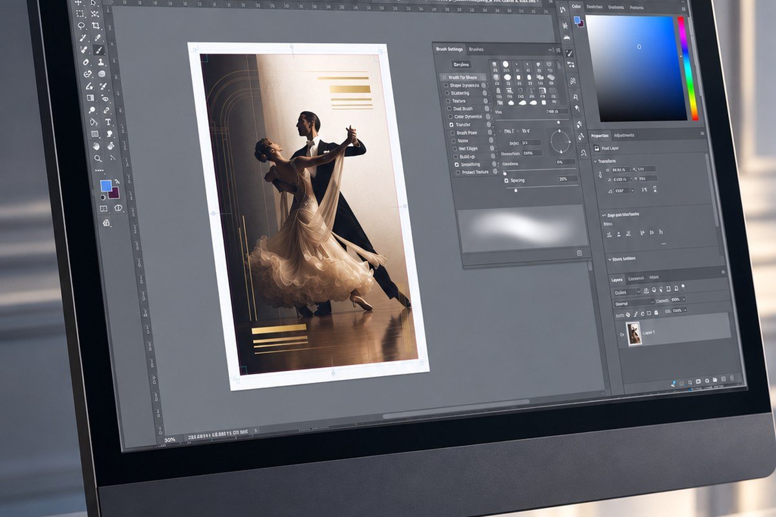Select the Rectangular Marquee tool
The width and height of the screenshot is (776, 517).
tap(79, 14)
